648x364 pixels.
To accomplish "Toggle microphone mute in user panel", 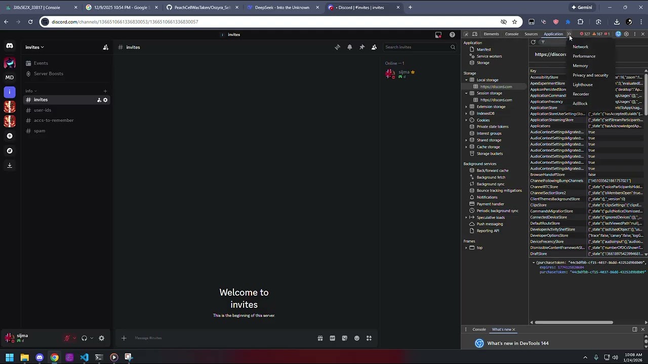I will click(67, 338).
